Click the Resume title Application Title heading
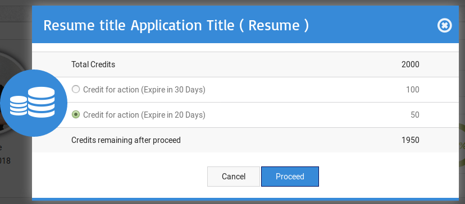The height and width of the screenshot is (204, 465). 176,25
